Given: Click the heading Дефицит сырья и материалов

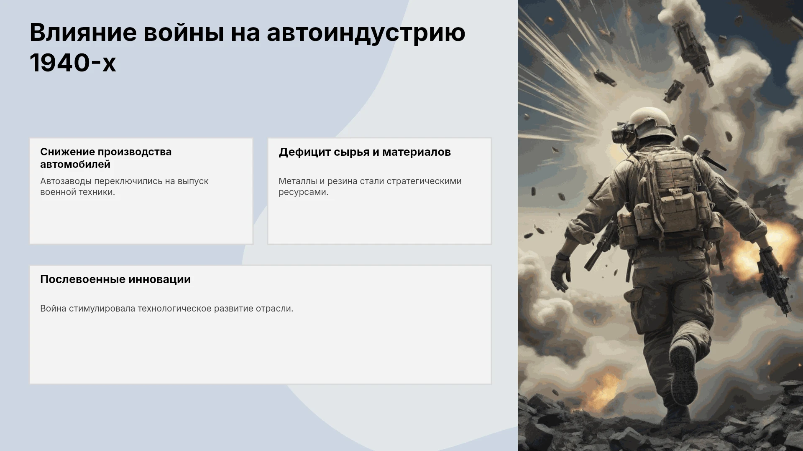Looking at the screenshot, I should 365,152.
